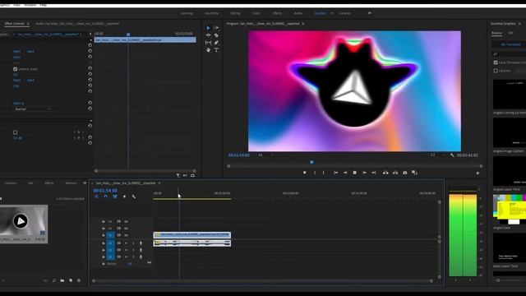Click video clip on timeline
The width and height of the screenshot is (526, 296).
192,235
